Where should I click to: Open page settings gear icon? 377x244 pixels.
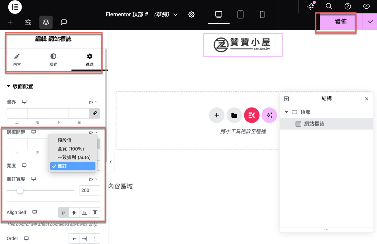[x=191, y=15]
